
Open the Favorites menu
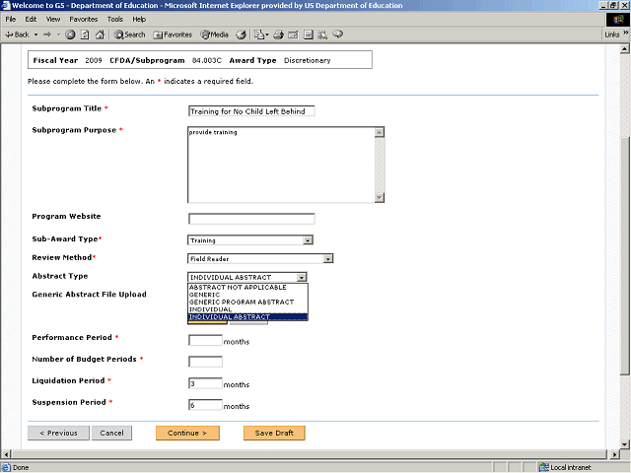coord(83,19)
